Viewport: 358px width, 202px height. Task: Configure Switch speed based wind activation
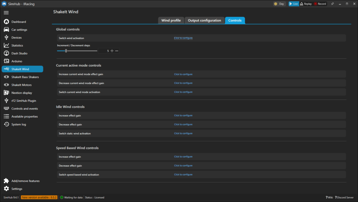point(183,175)
